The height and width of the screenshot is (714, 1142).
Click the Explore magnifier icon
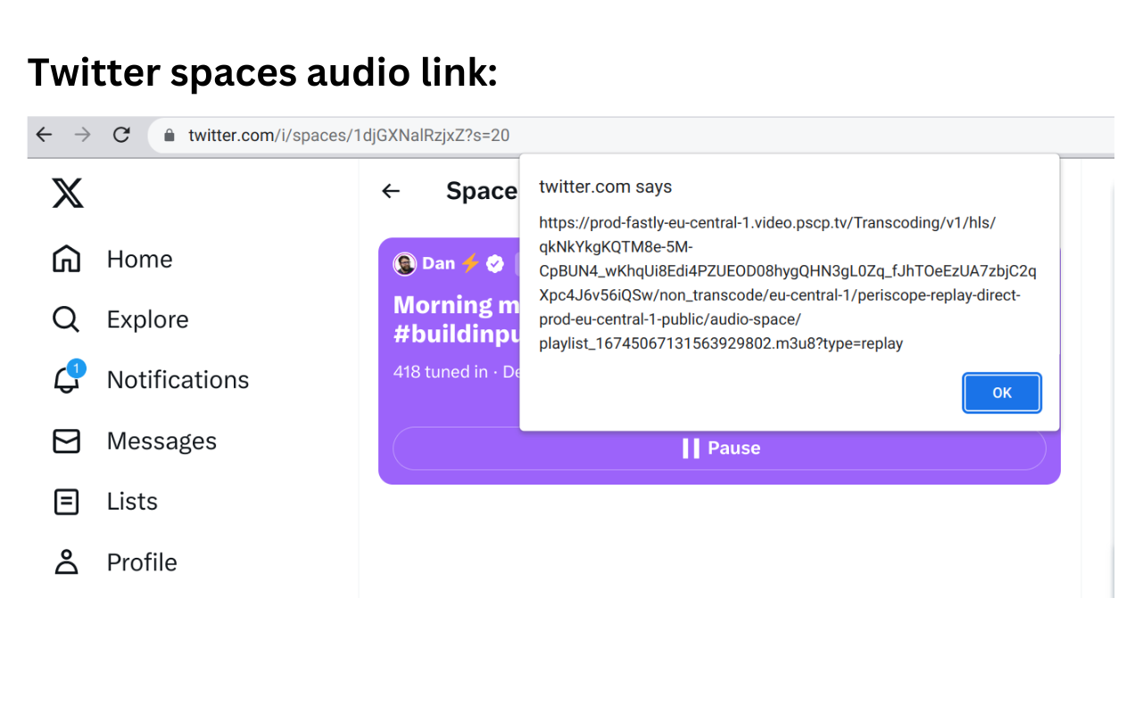66,320
